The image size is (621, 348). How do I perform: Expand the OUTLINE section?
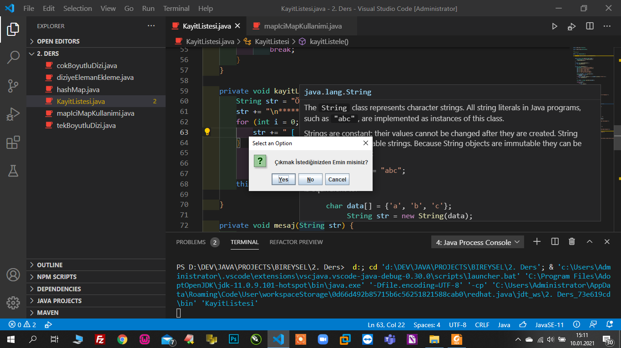tap(50, 265)
